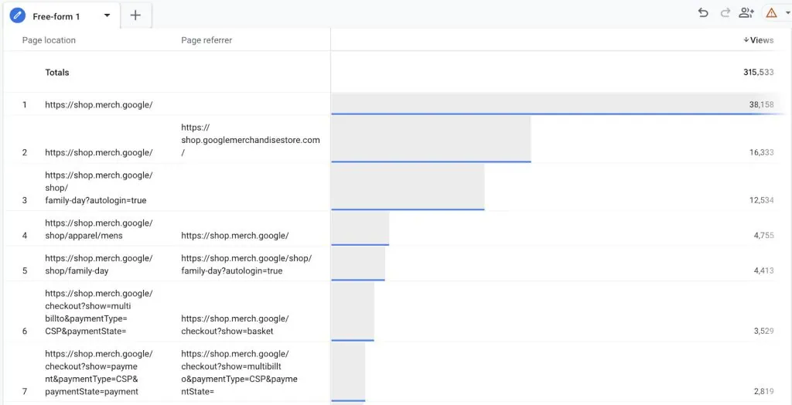This screenshot has height=405, width=792.
Task: Add a new tab with the plus button
Action: click(135, 15)
